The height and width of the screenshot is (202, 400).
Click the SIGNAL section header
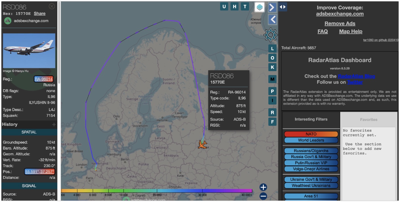click(29, 186)
